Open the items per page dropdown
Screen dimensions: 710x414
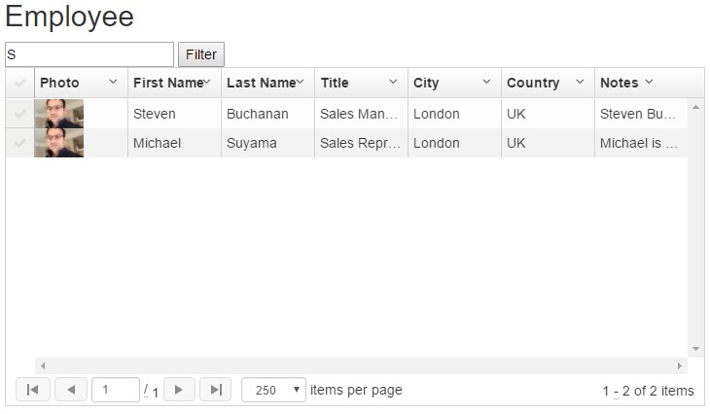tap(273, 390)
